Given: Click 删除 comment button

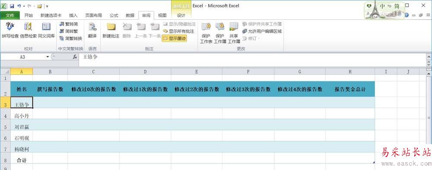Looking at the screenshot, I should point(127,30).
